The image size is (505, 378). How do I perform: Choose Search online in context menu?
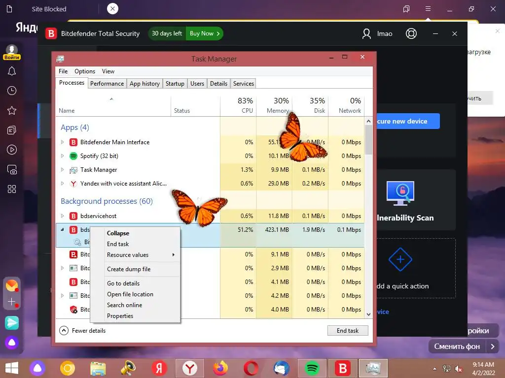coord(135,305)
